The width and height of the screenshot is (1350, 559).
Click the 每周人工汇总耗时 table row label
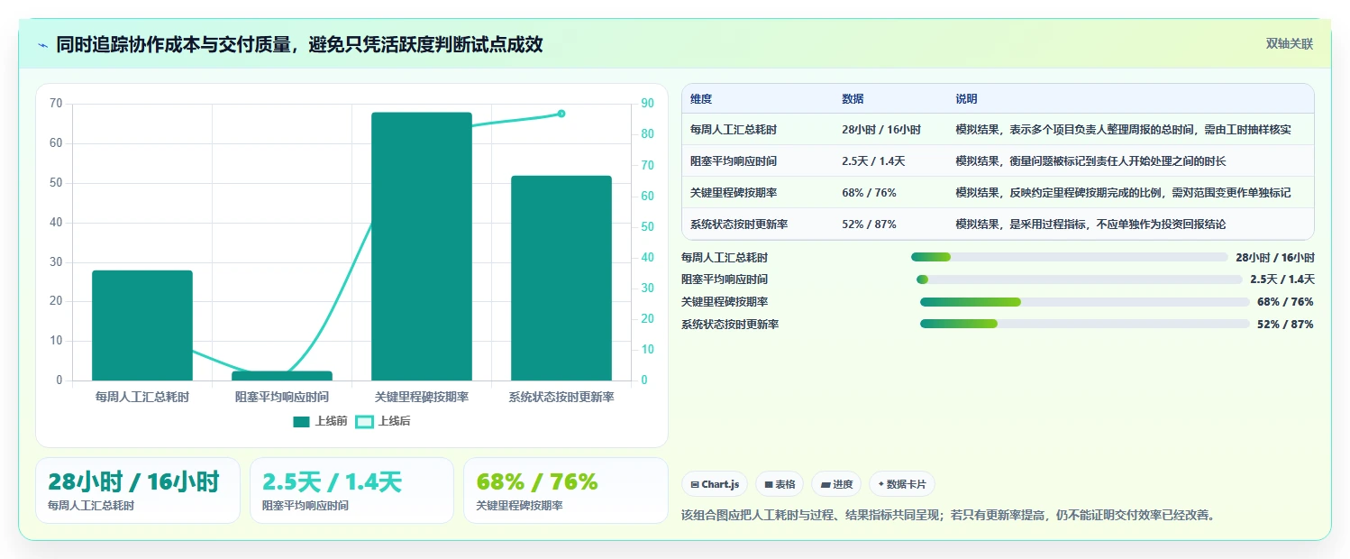734,130
